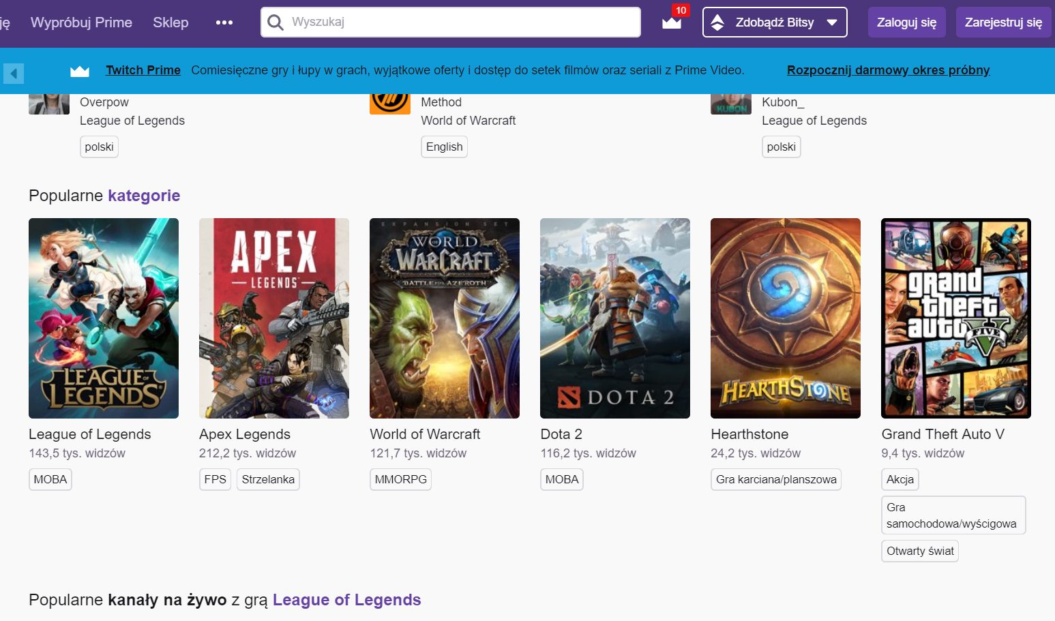Click the Zarejestruj się button
The image size is (1055, 621).
pos(1003,22)
